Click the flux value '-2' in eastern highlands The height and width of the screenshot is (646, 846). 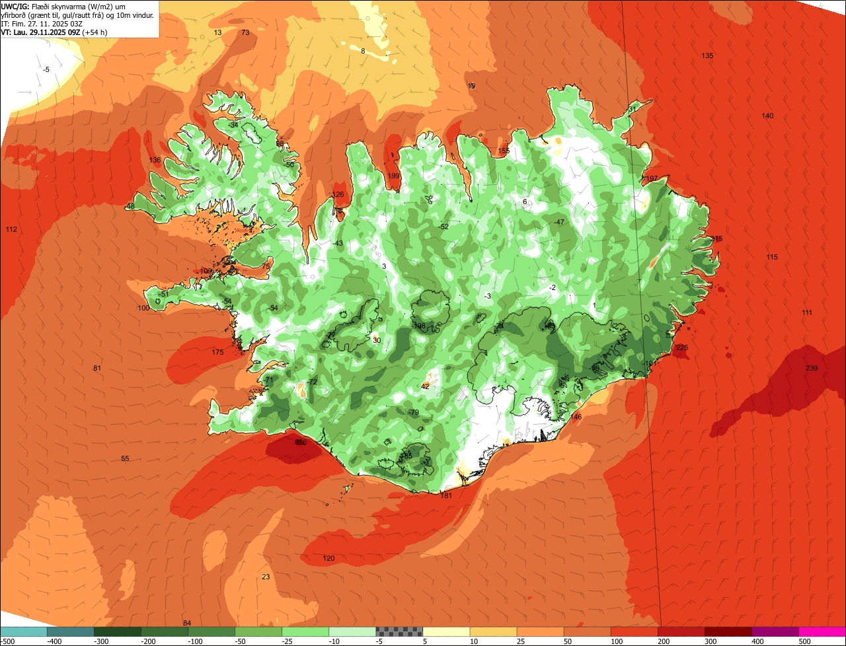(x=553, y=287)
